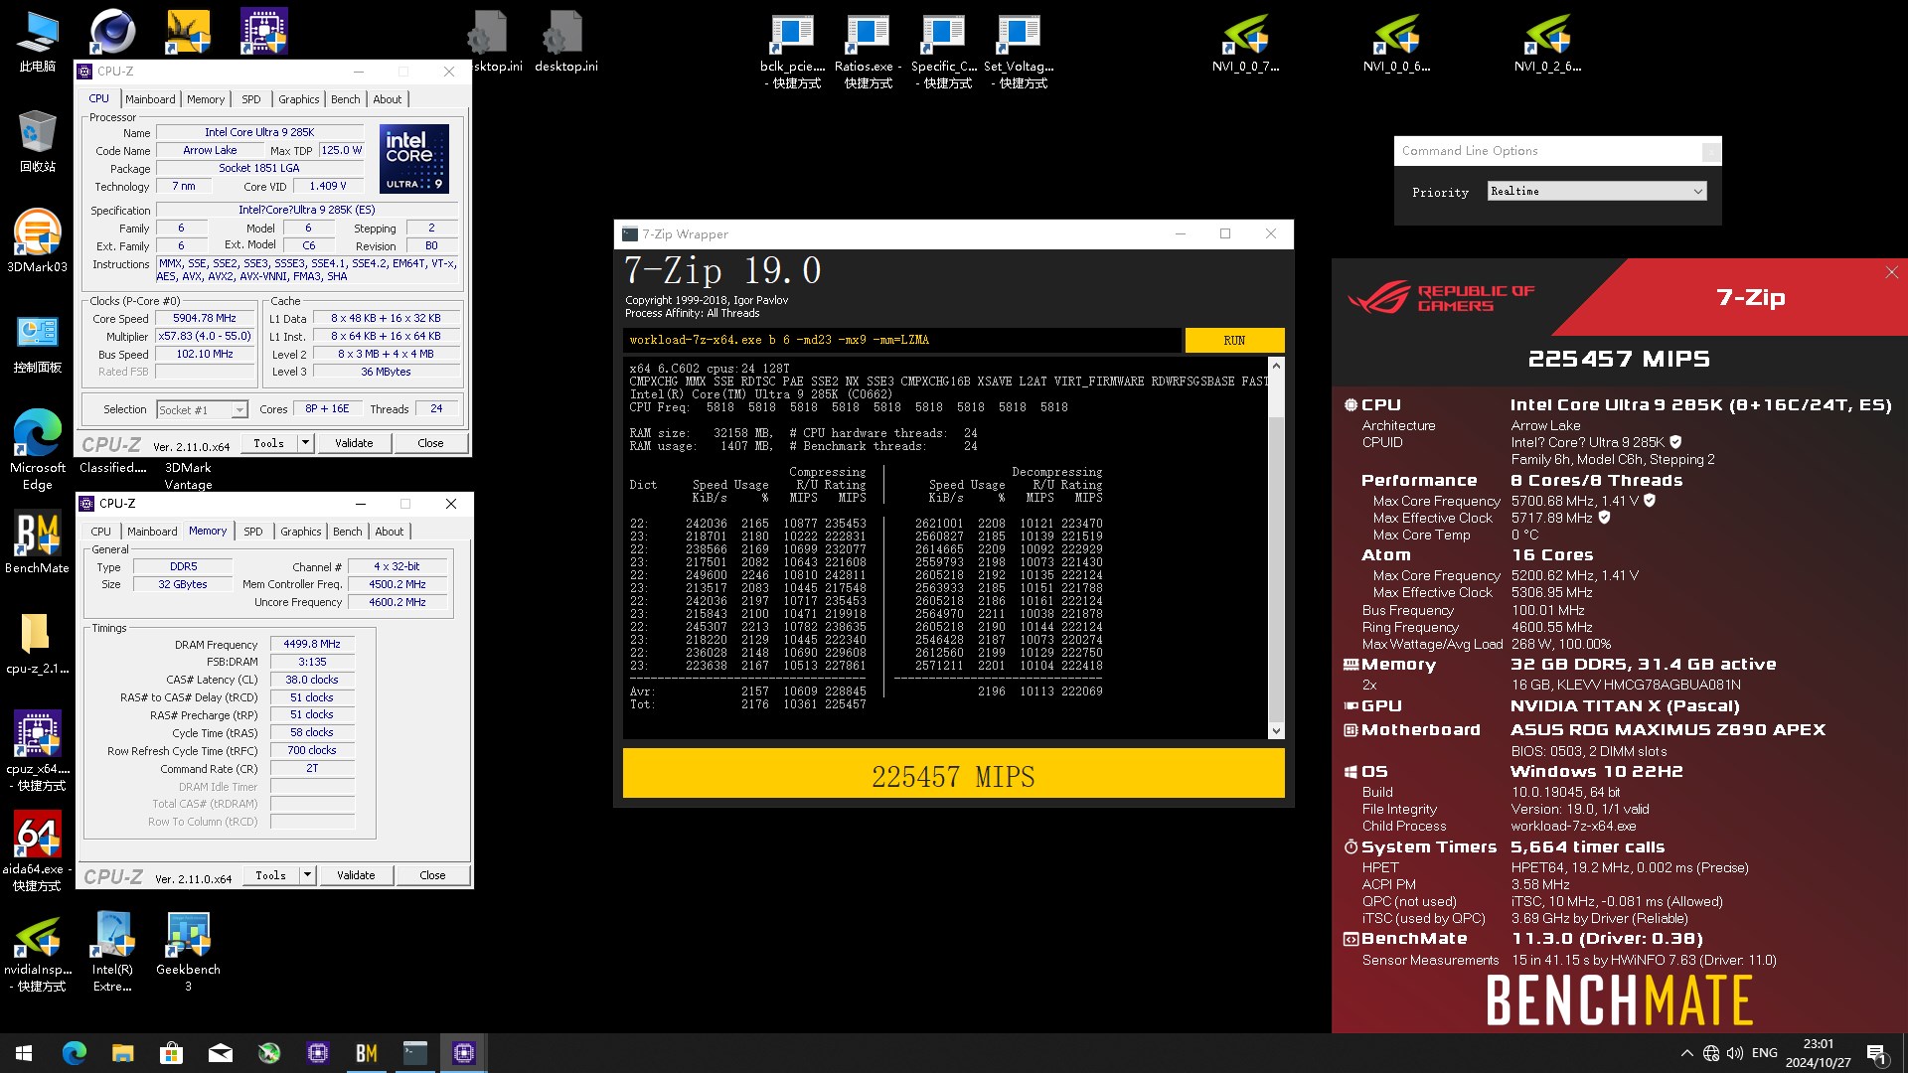Select CPU tab in lower CPU-Z window
This screenshot has width=1908, height=1073.
click(101, 532)
